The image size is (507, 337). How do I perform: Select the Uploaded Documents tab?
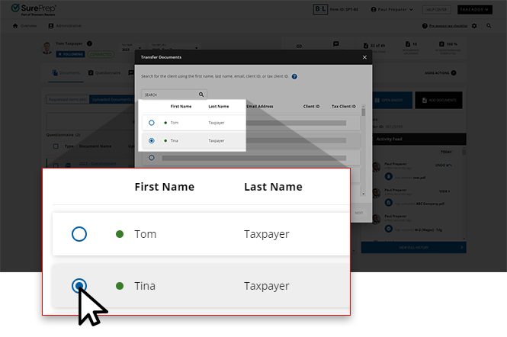[112, 100]
